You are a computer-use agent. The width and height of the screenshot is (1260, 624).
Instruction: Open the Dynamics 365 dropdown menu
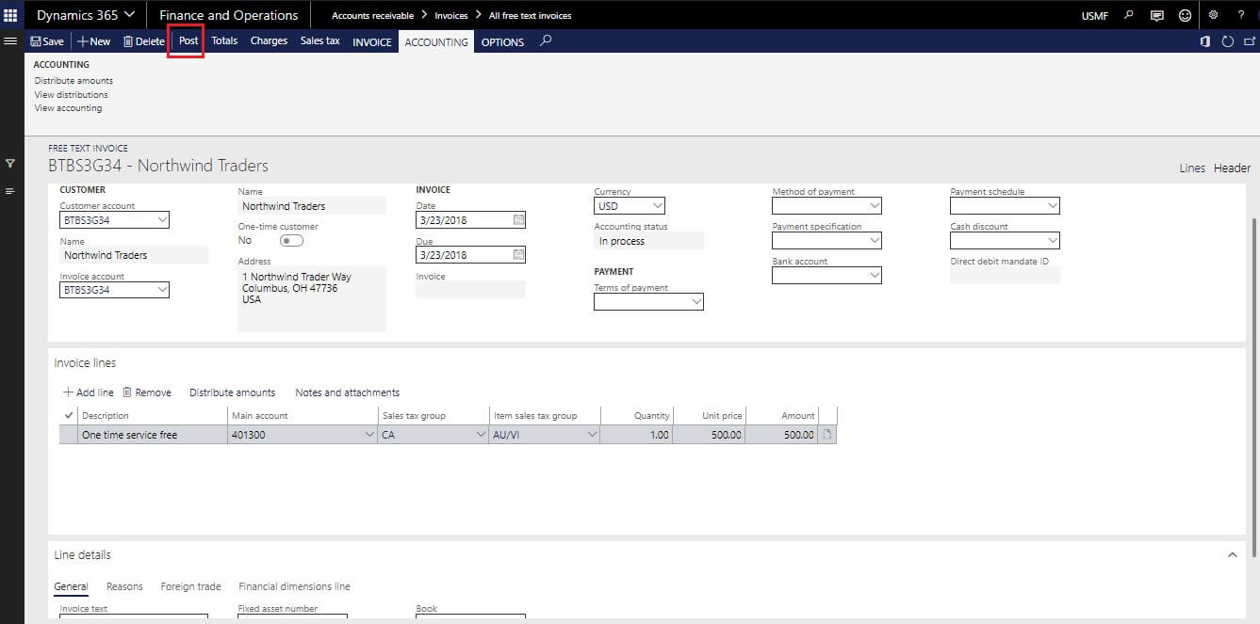click(86, 15)
